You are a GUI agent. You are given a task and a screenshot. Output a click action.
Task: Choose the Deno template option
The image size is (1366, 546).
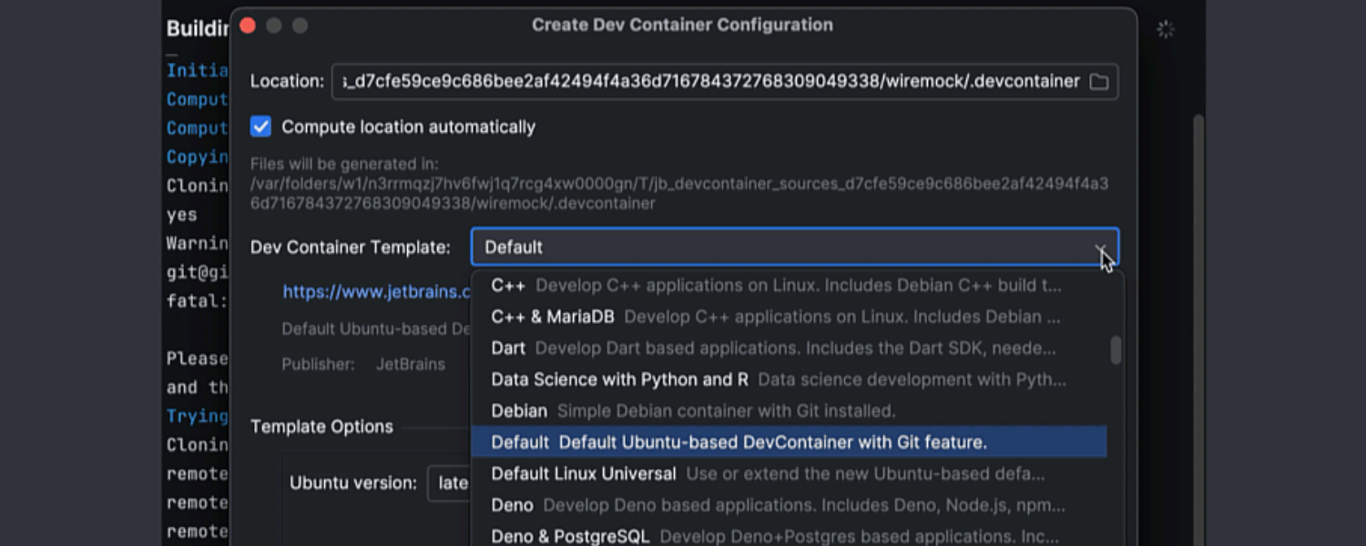(x=512, y=505)
